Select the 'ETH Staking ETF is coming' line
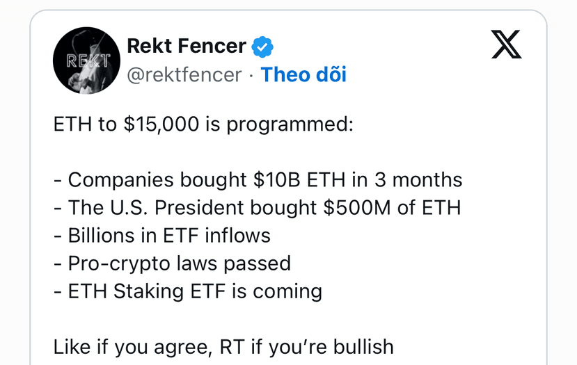 pyautogui.click(x=188, y=291)
